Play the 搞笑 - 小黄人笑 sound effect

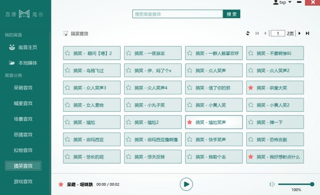[214, 105]
